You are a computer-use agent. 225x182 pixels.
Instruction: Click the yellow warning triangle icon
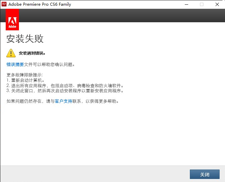coord(11,53)
